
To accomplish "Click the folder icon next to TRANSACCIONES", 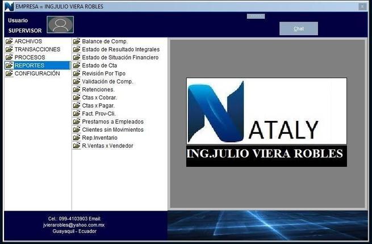I will coord(9,49).
